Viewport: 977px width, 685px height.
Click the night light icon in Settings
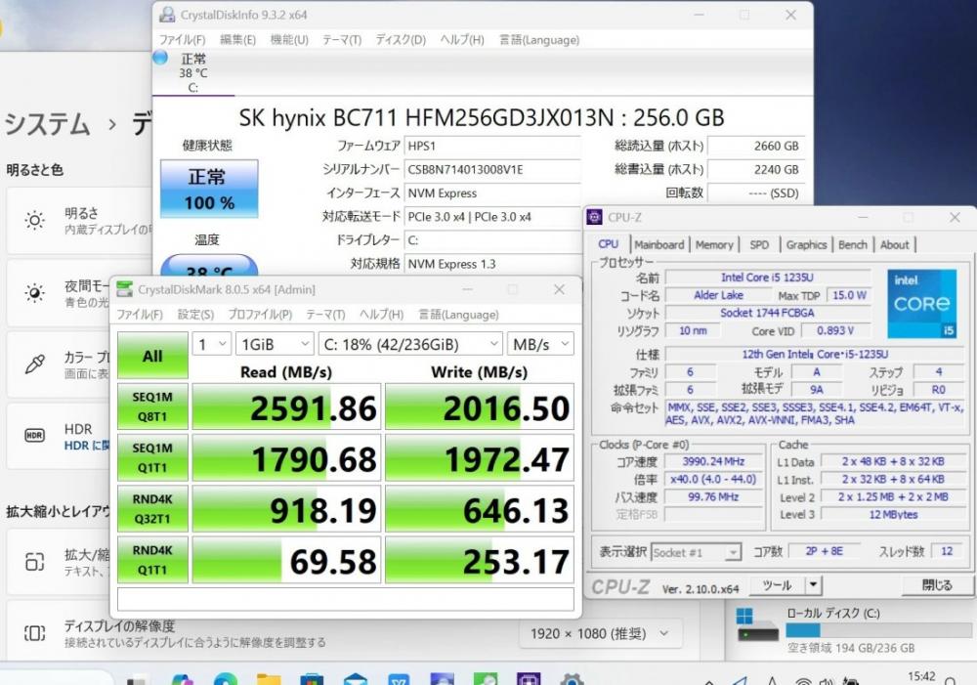click(35, 293)
